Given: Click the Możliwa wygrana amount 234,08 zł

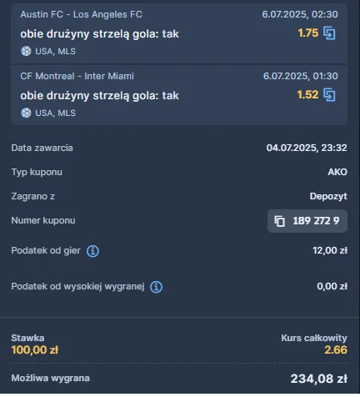Looking at the screenshot, I should 319,379.
